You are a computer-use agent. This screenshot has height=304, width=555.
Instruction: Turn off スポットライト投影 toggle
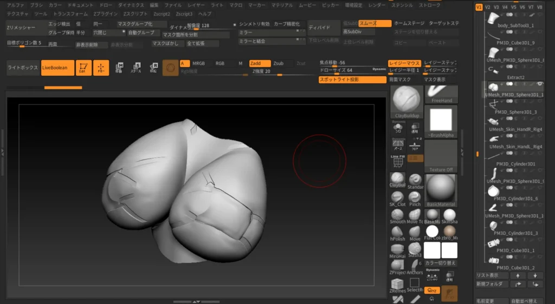352,80
